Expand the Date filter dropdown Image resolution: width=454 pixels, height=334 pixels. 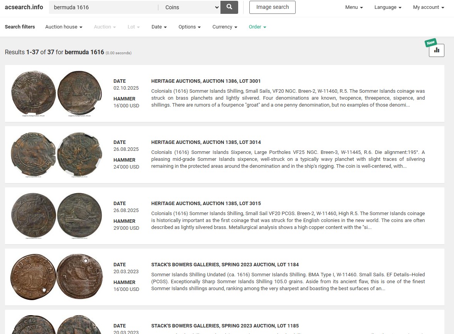(159, 27)
